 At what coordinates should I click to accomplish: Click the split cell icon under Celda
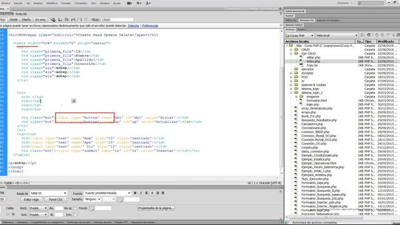(13, 214)
